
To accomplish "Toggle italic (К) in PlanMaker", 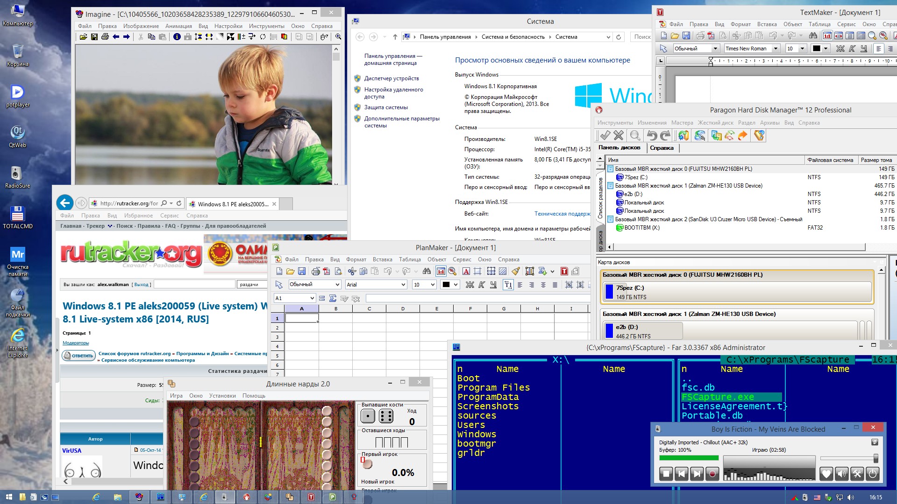I will (481, 285).
